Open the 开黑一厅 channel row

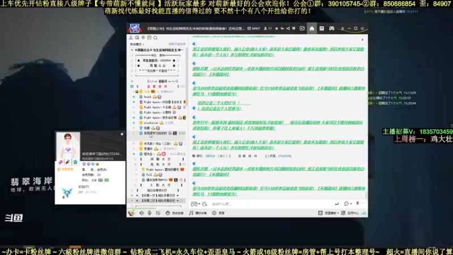[x=159, y=195]
